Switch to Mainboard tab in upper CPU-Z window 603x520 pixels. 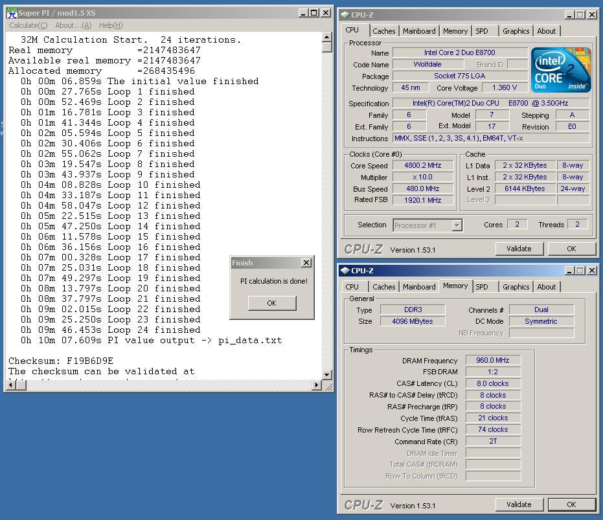419,31
